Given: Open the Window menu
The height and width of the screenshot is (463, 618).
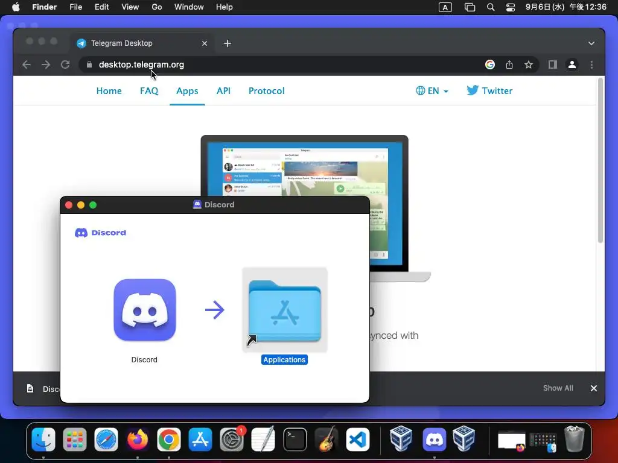Looking at the screenshot, I should coord(189,7).
